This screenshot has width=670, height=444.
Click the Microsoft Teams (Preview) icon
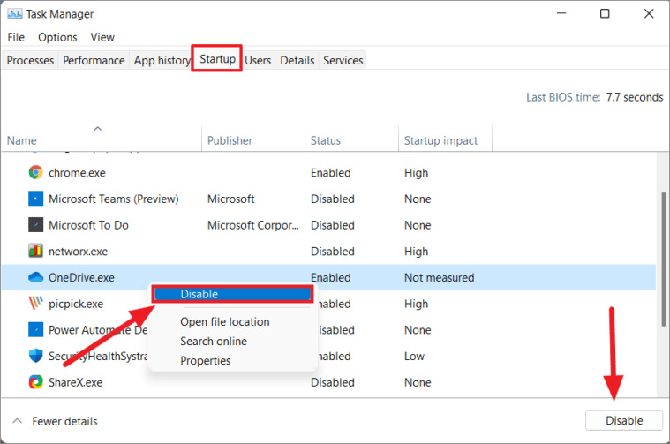pos(36,199)
